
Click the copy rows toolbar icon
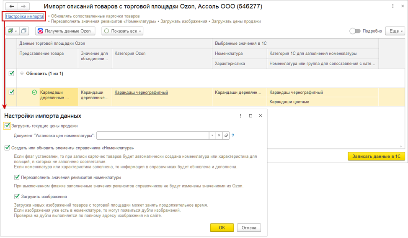pos(24,31)
